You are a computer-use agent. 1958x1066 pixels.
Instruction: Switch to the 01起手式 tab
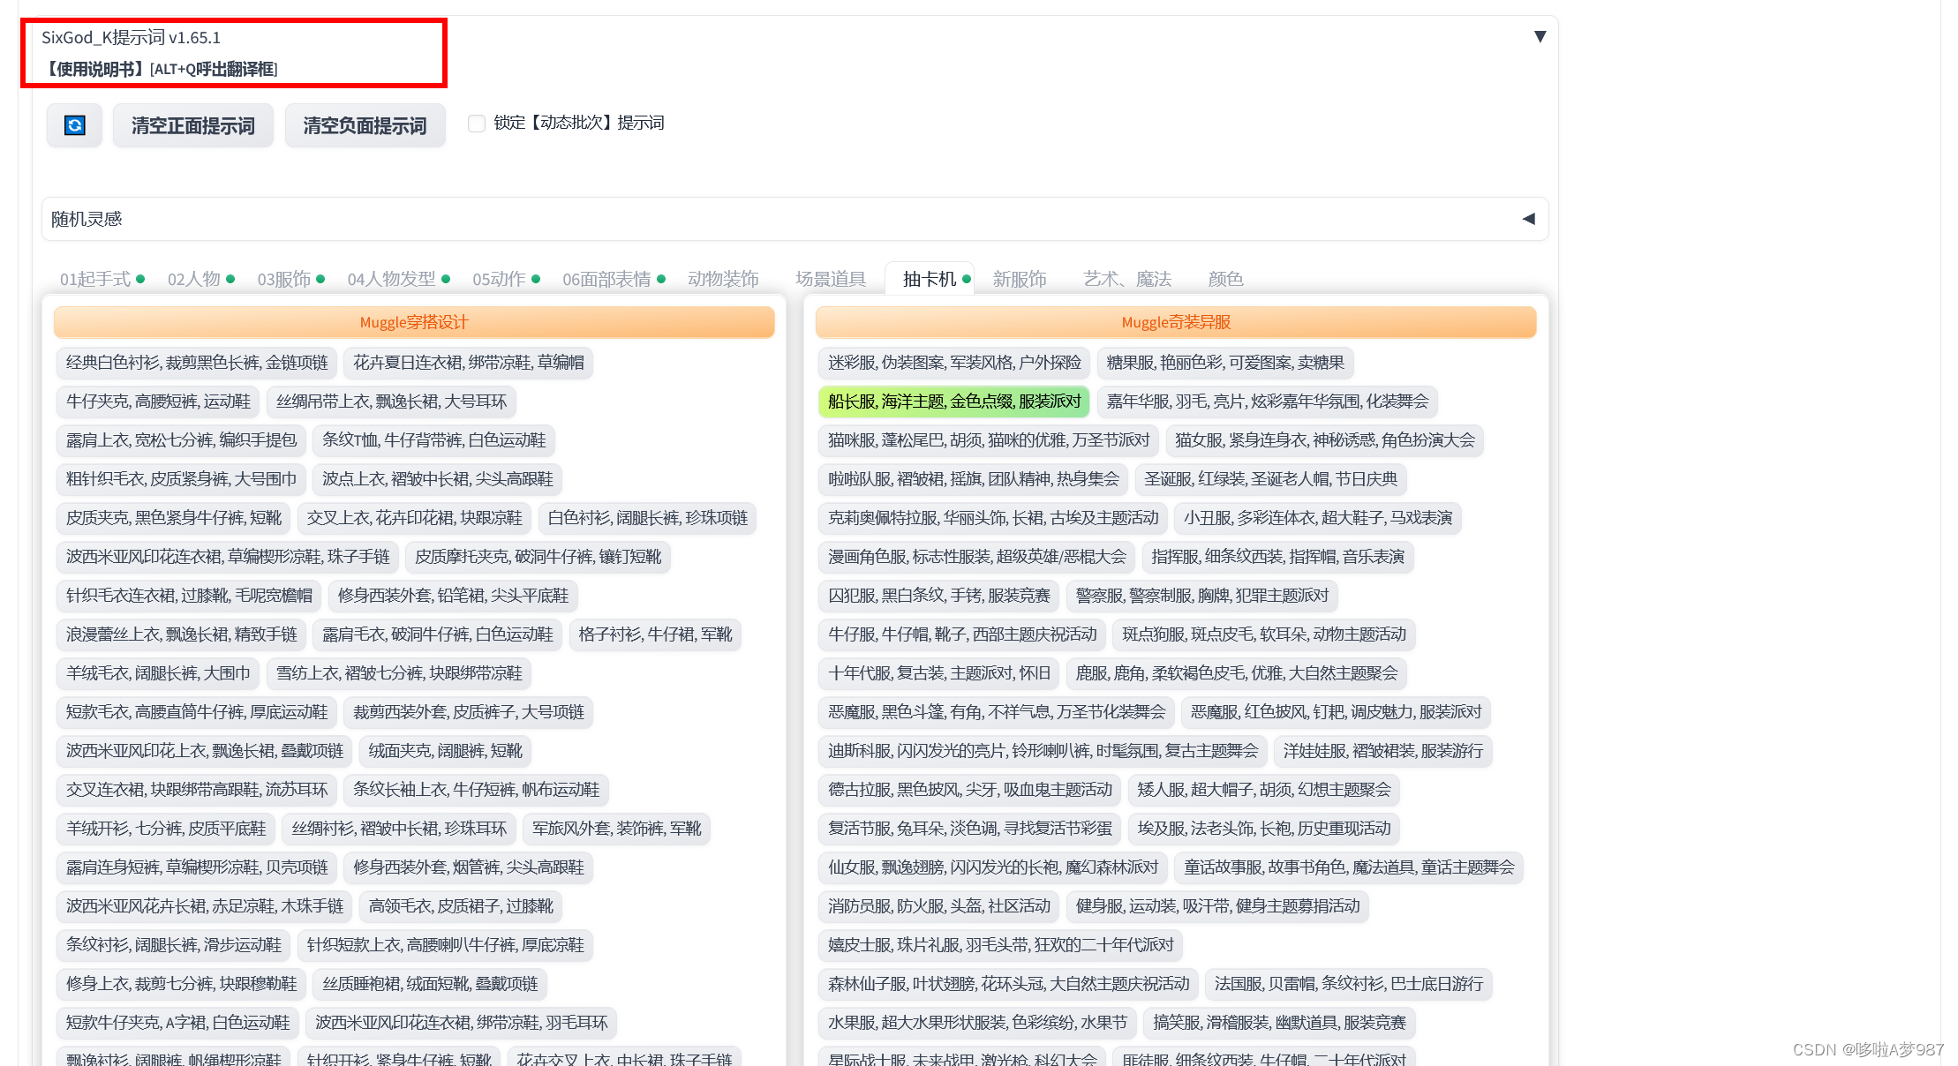(95, 279)
